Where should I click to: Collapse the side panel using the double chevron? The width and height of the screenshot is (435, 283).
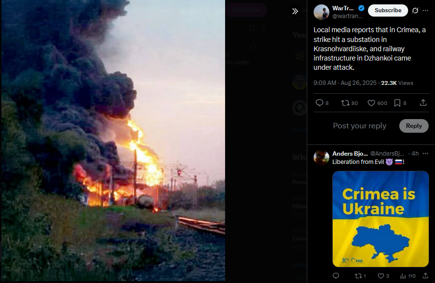[x=295, y=11]
